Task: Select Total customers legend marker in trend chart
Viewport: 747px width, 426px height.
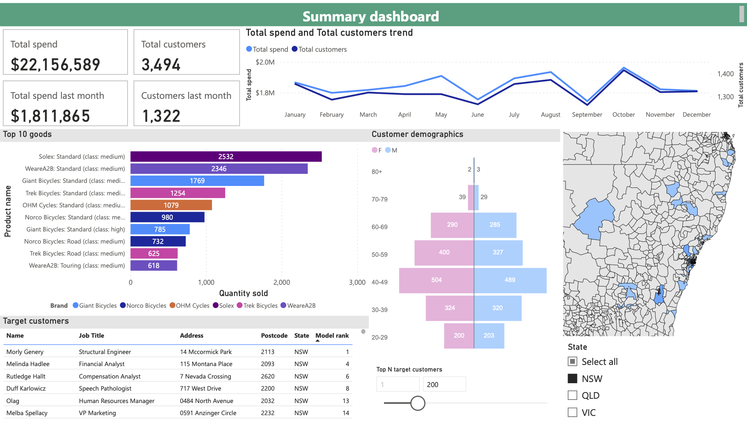Action: 295,49
